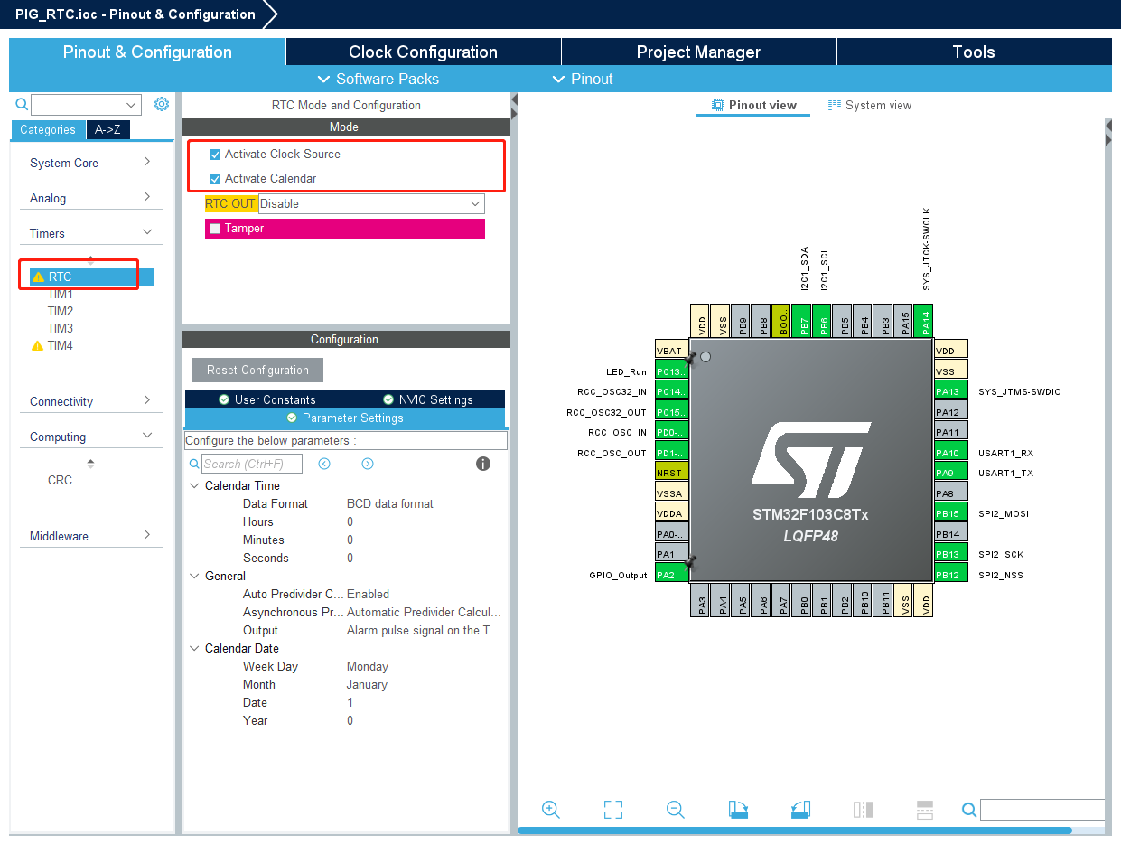This screenshot has width=1121, height=845.
Task: Open the Tools tab
Action: pyautogui.click(x=974, y=52)
